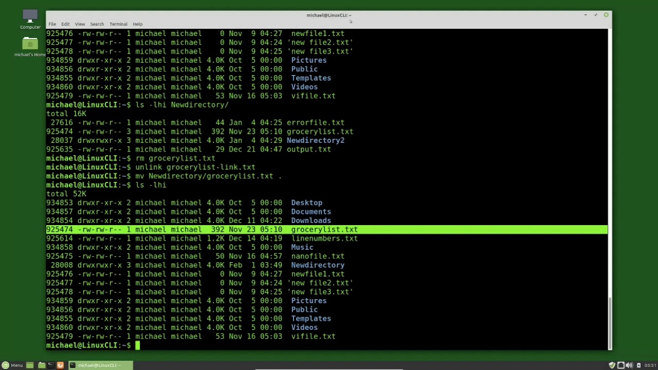
Task: Open the network connection tray icon
Action: coord(620,365)
